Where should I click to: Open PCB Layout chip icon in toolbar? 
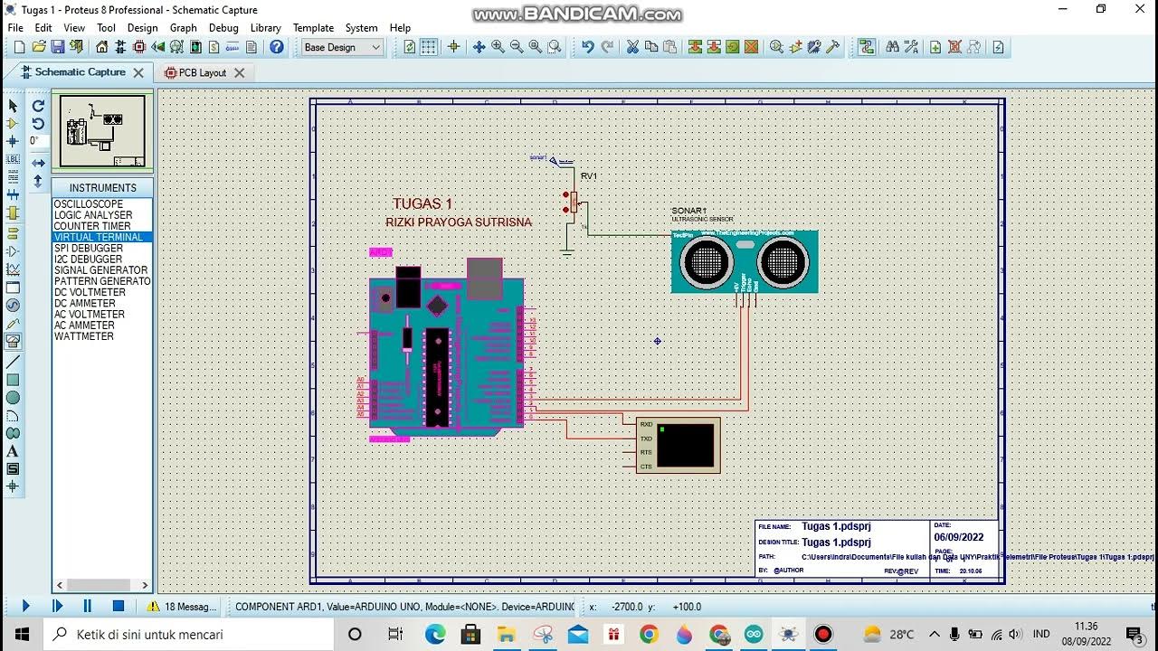139,47
